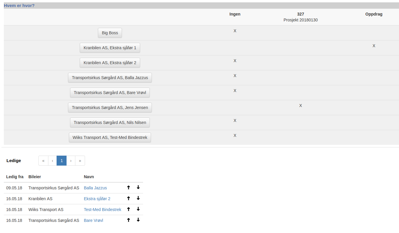The width and height of the screenshot is (399, 233).
Task: Click the Bileier column header
Action: [35, 177]
